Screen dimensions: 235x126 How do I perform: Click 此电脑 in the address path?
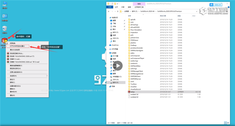tap(127, 12)
